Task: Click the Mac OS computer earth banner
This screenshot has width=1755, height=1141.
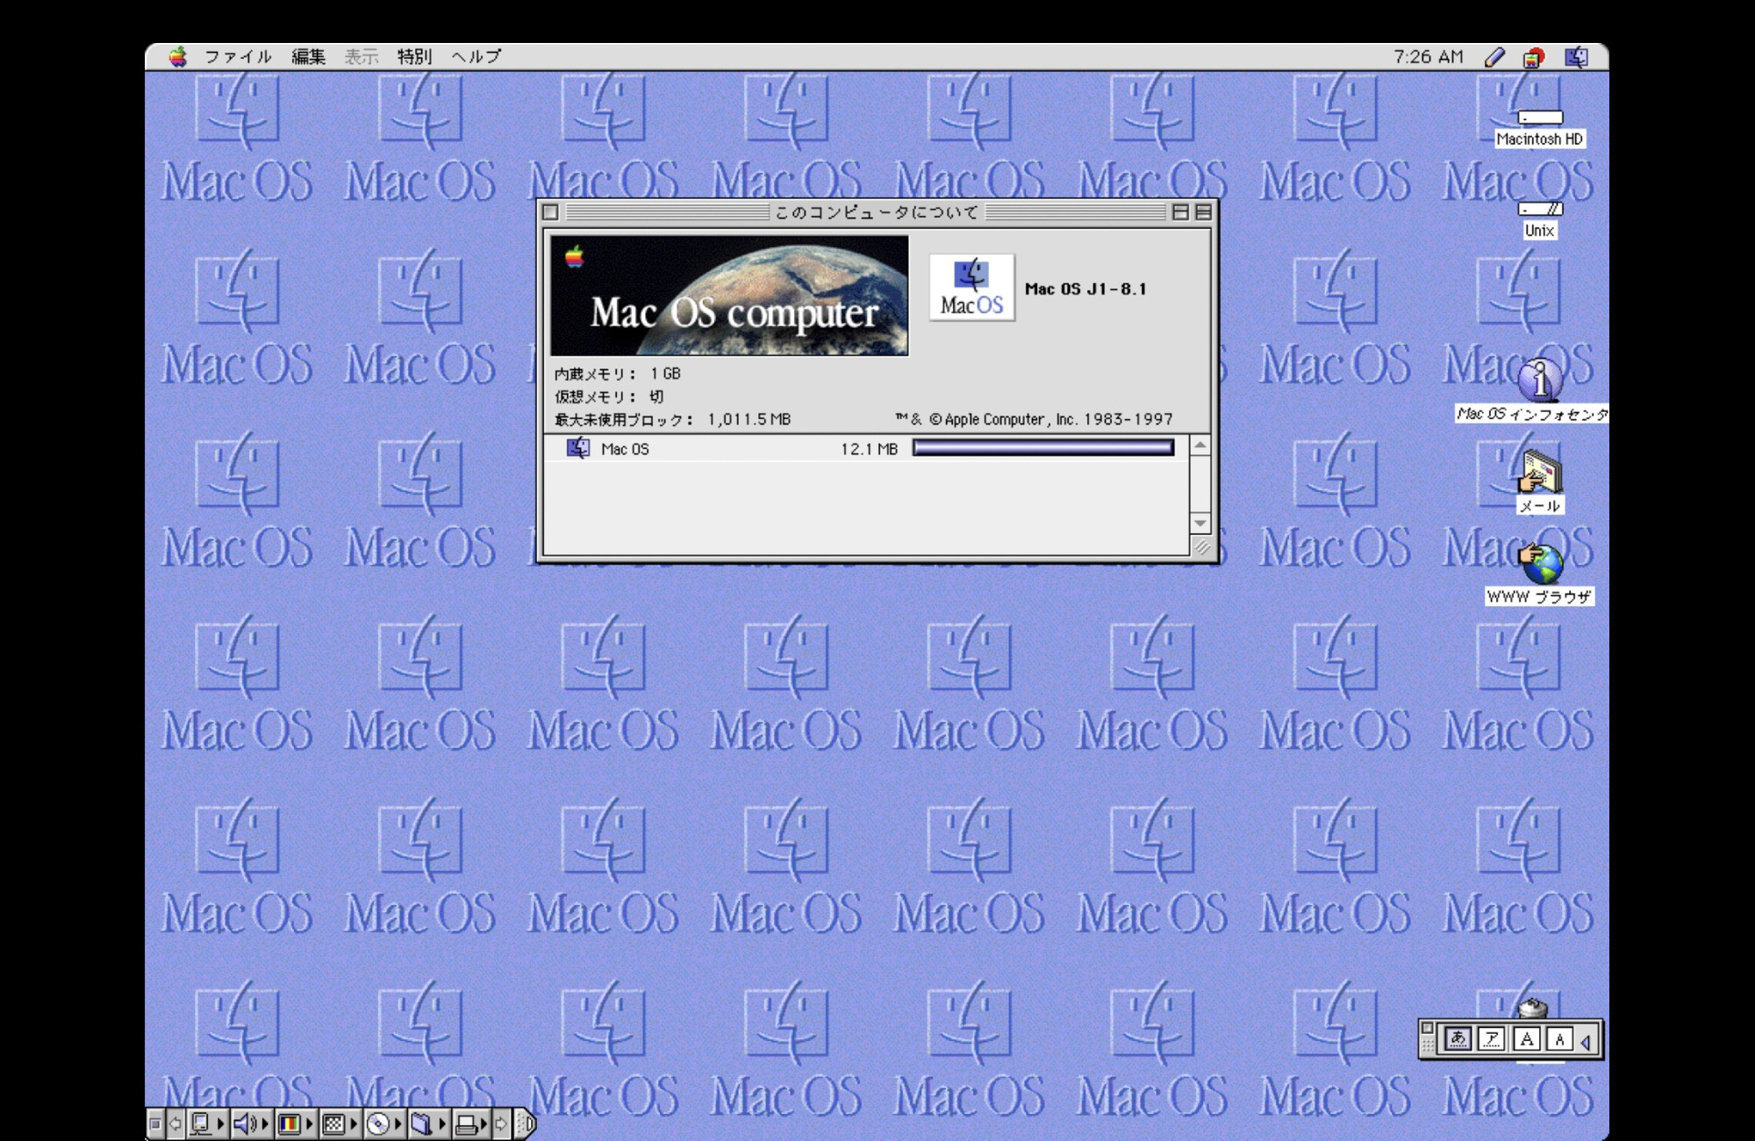Action: coord(729,296)
